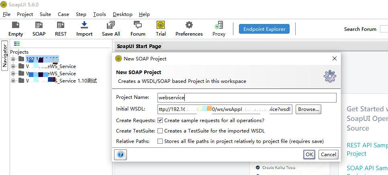Click the Project Name input field
388x175 pixels.
(x=247, y=97)
